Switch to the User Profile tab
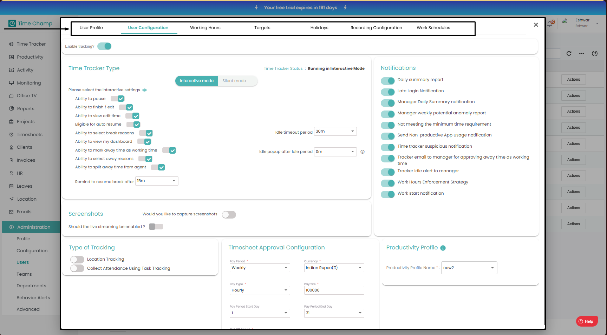607x335 pixels. coord(91,28)
